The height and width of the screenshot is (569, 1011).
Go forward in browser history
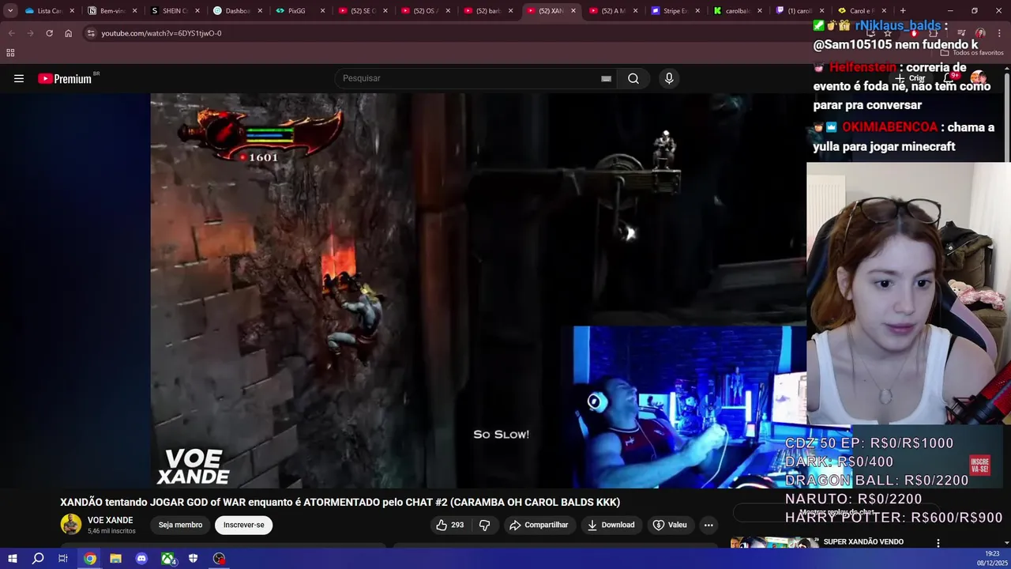(30, 33)
